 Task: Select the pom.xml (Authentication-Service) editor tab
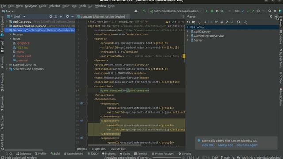(x=102, y=17)
